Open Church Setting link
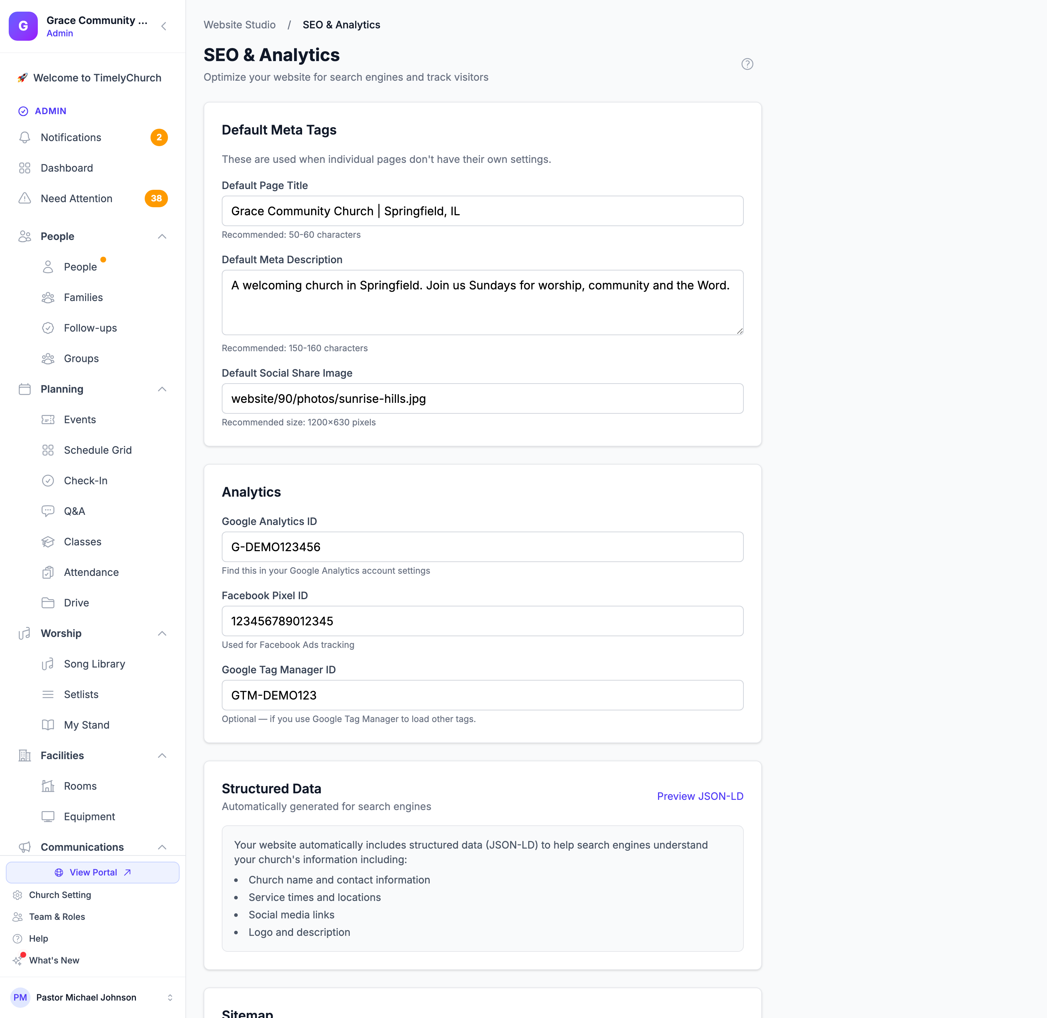Viewport: 1047px width, 1018px height. point(60,895)
